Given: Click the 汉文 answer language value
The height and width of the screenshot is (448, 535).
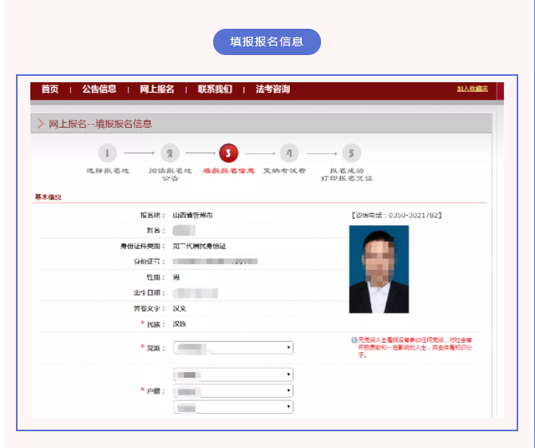Looking at the screenshot, I should (x=180, y=308).
